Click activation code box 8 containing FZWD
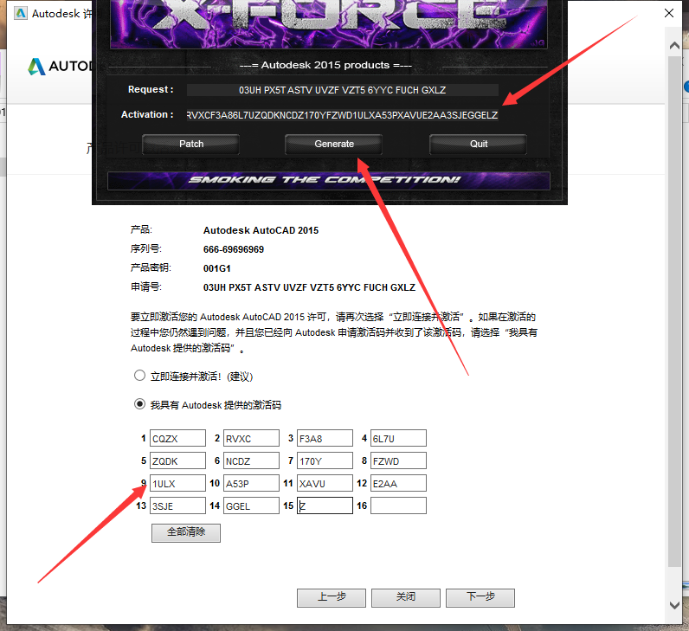689x631 pixels. [398, 460]
